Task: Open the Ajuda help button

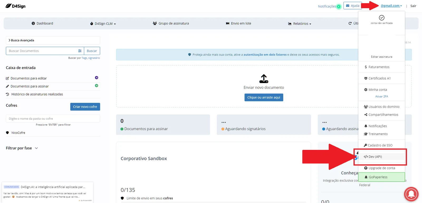Action: [353, 6]
